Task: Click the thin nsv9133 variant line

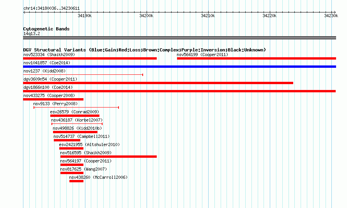Action: (x=76, y=108)
